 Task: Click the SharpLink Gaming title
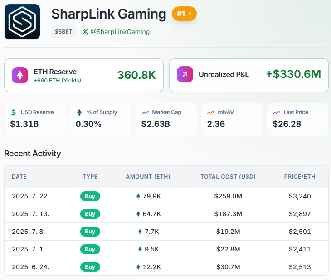109,14
